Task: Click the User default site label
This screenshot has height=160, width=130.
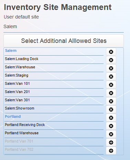Action: pyautogui.click(x=21, y=17)
